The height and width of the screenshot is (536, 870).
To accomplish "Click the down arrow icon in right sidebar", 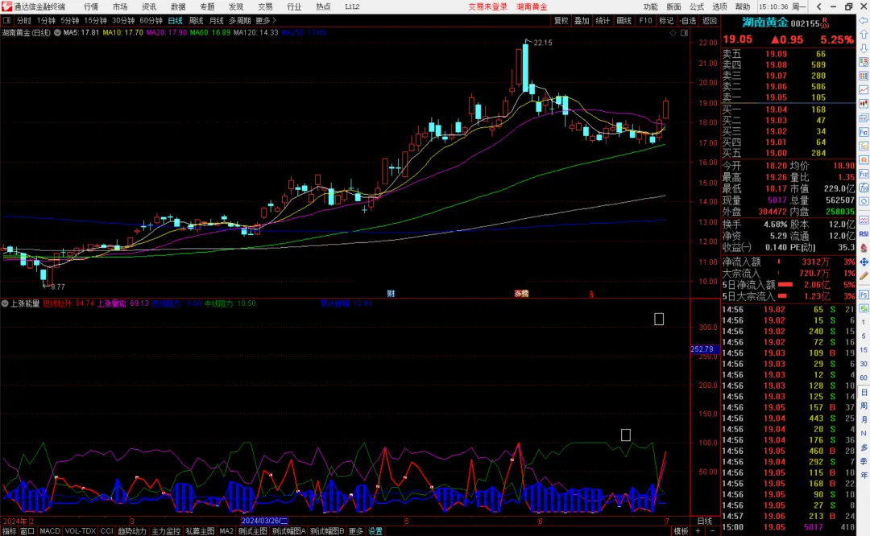I will coord(864,48).
